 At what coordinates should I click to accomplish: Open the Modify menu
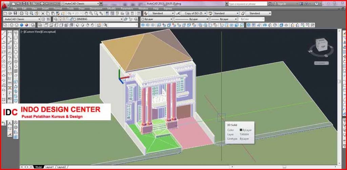(x=111, y=8)
